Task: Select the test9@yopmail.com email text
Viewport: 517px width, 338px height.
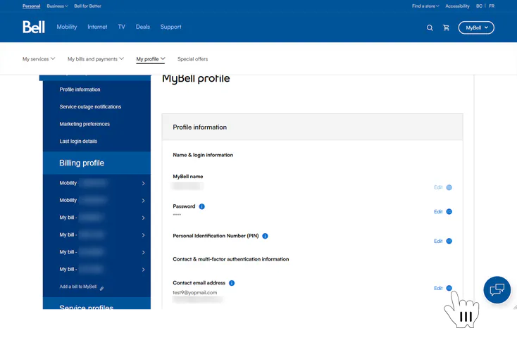Action: [x=195, y=292]
